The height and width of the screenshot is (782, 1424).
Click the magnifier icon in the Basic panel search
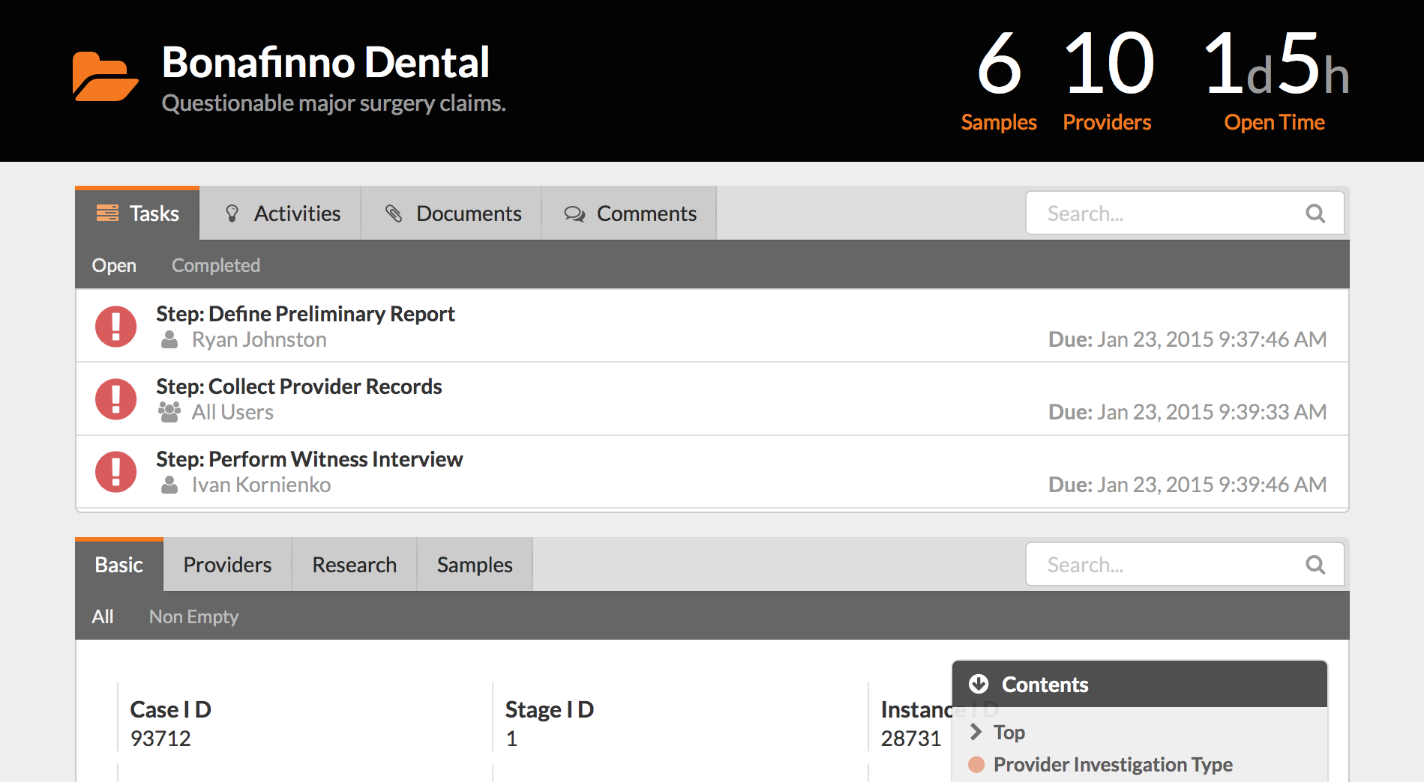(x=1315, y=565)
